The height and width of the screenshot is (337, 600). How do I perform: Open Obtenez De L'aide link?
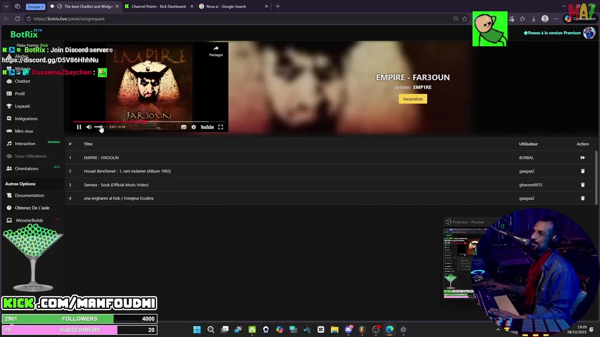tap(32, 208)
